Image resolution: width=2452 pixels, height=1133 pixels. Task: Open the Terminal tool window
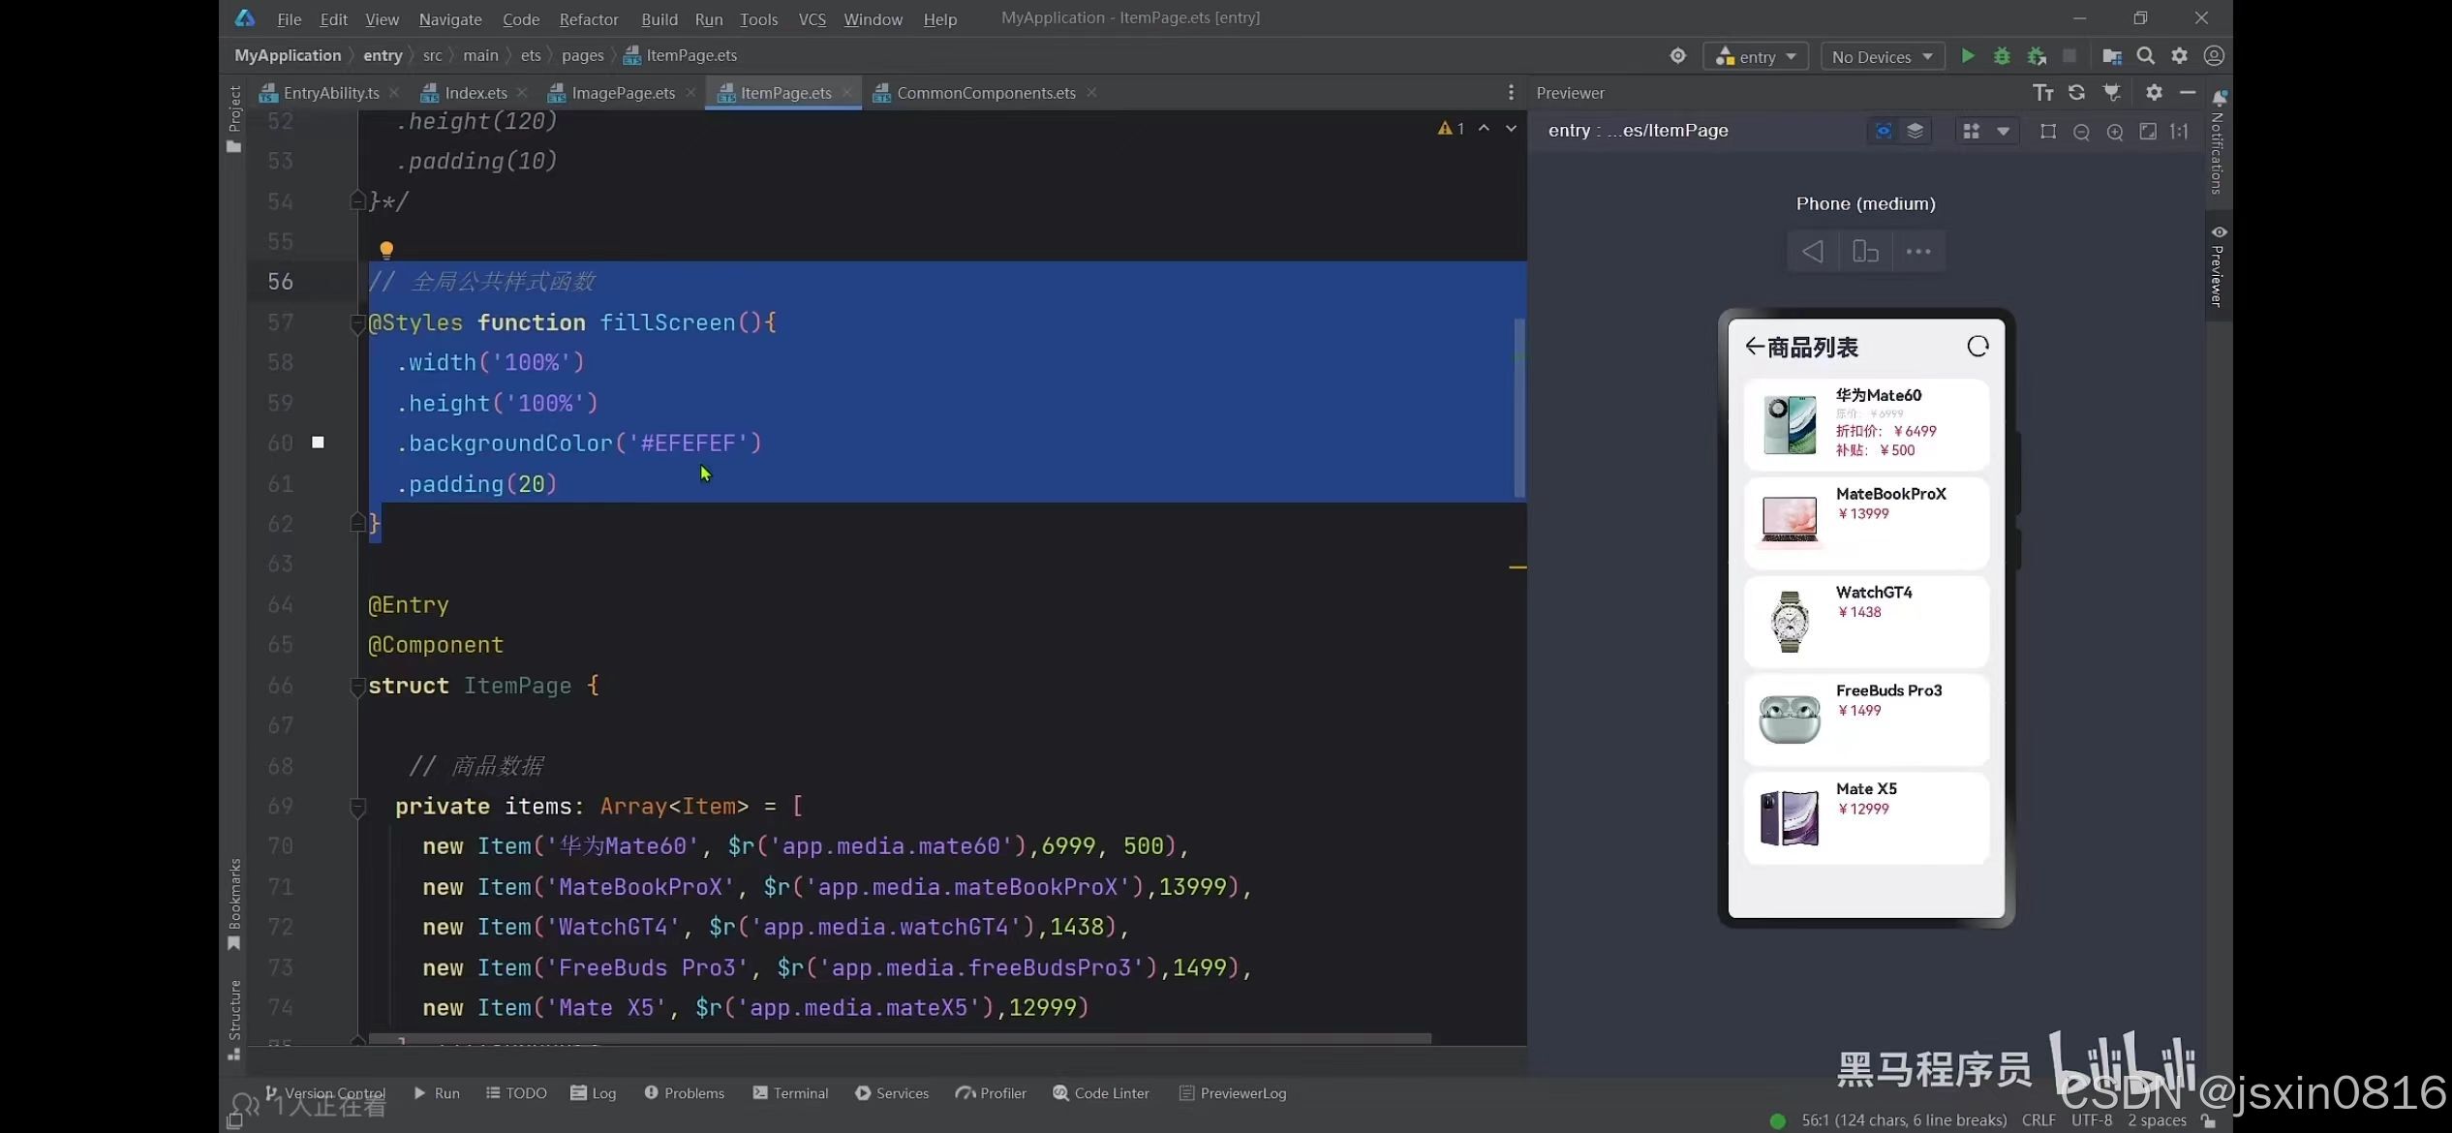click(790, 1093)
